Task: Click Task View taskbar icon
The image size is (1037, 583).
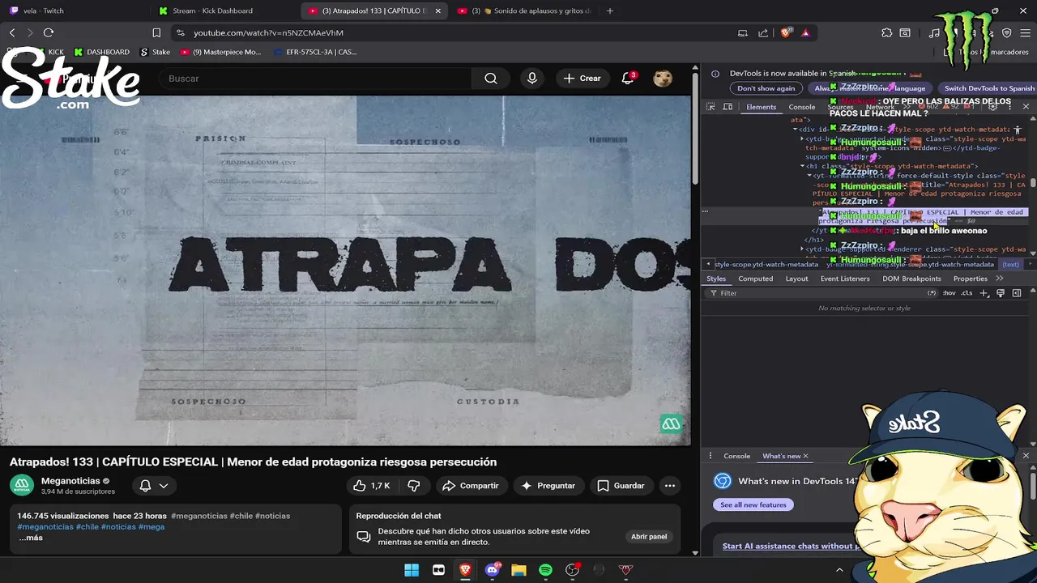Action: click(x=438, y=570)
